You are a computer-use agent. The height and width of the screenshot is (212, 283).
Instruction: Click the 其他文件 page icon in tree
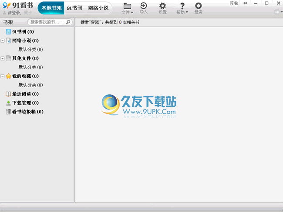[8, 58]
